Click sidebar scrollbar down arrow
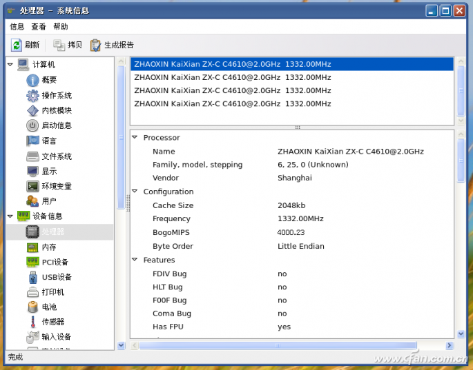This screenshot has height=370, width=473. click(121, 345)
